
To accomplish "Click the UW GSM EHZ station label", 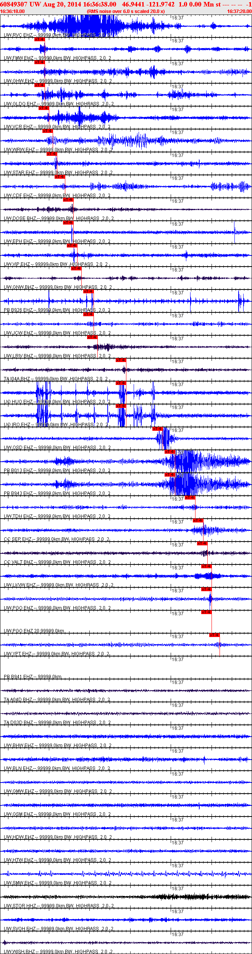I will 57,814.
